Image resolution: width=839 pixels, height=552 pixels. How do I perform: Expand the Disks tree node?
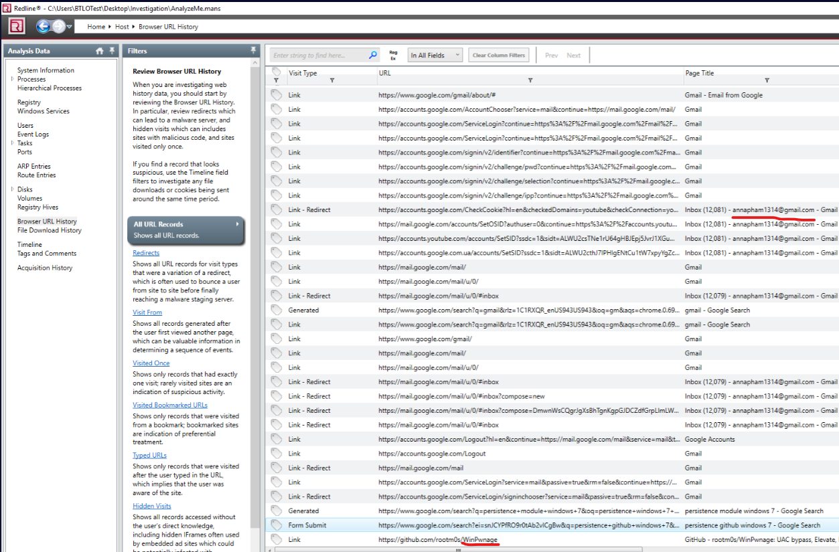(x=12, y=189)
